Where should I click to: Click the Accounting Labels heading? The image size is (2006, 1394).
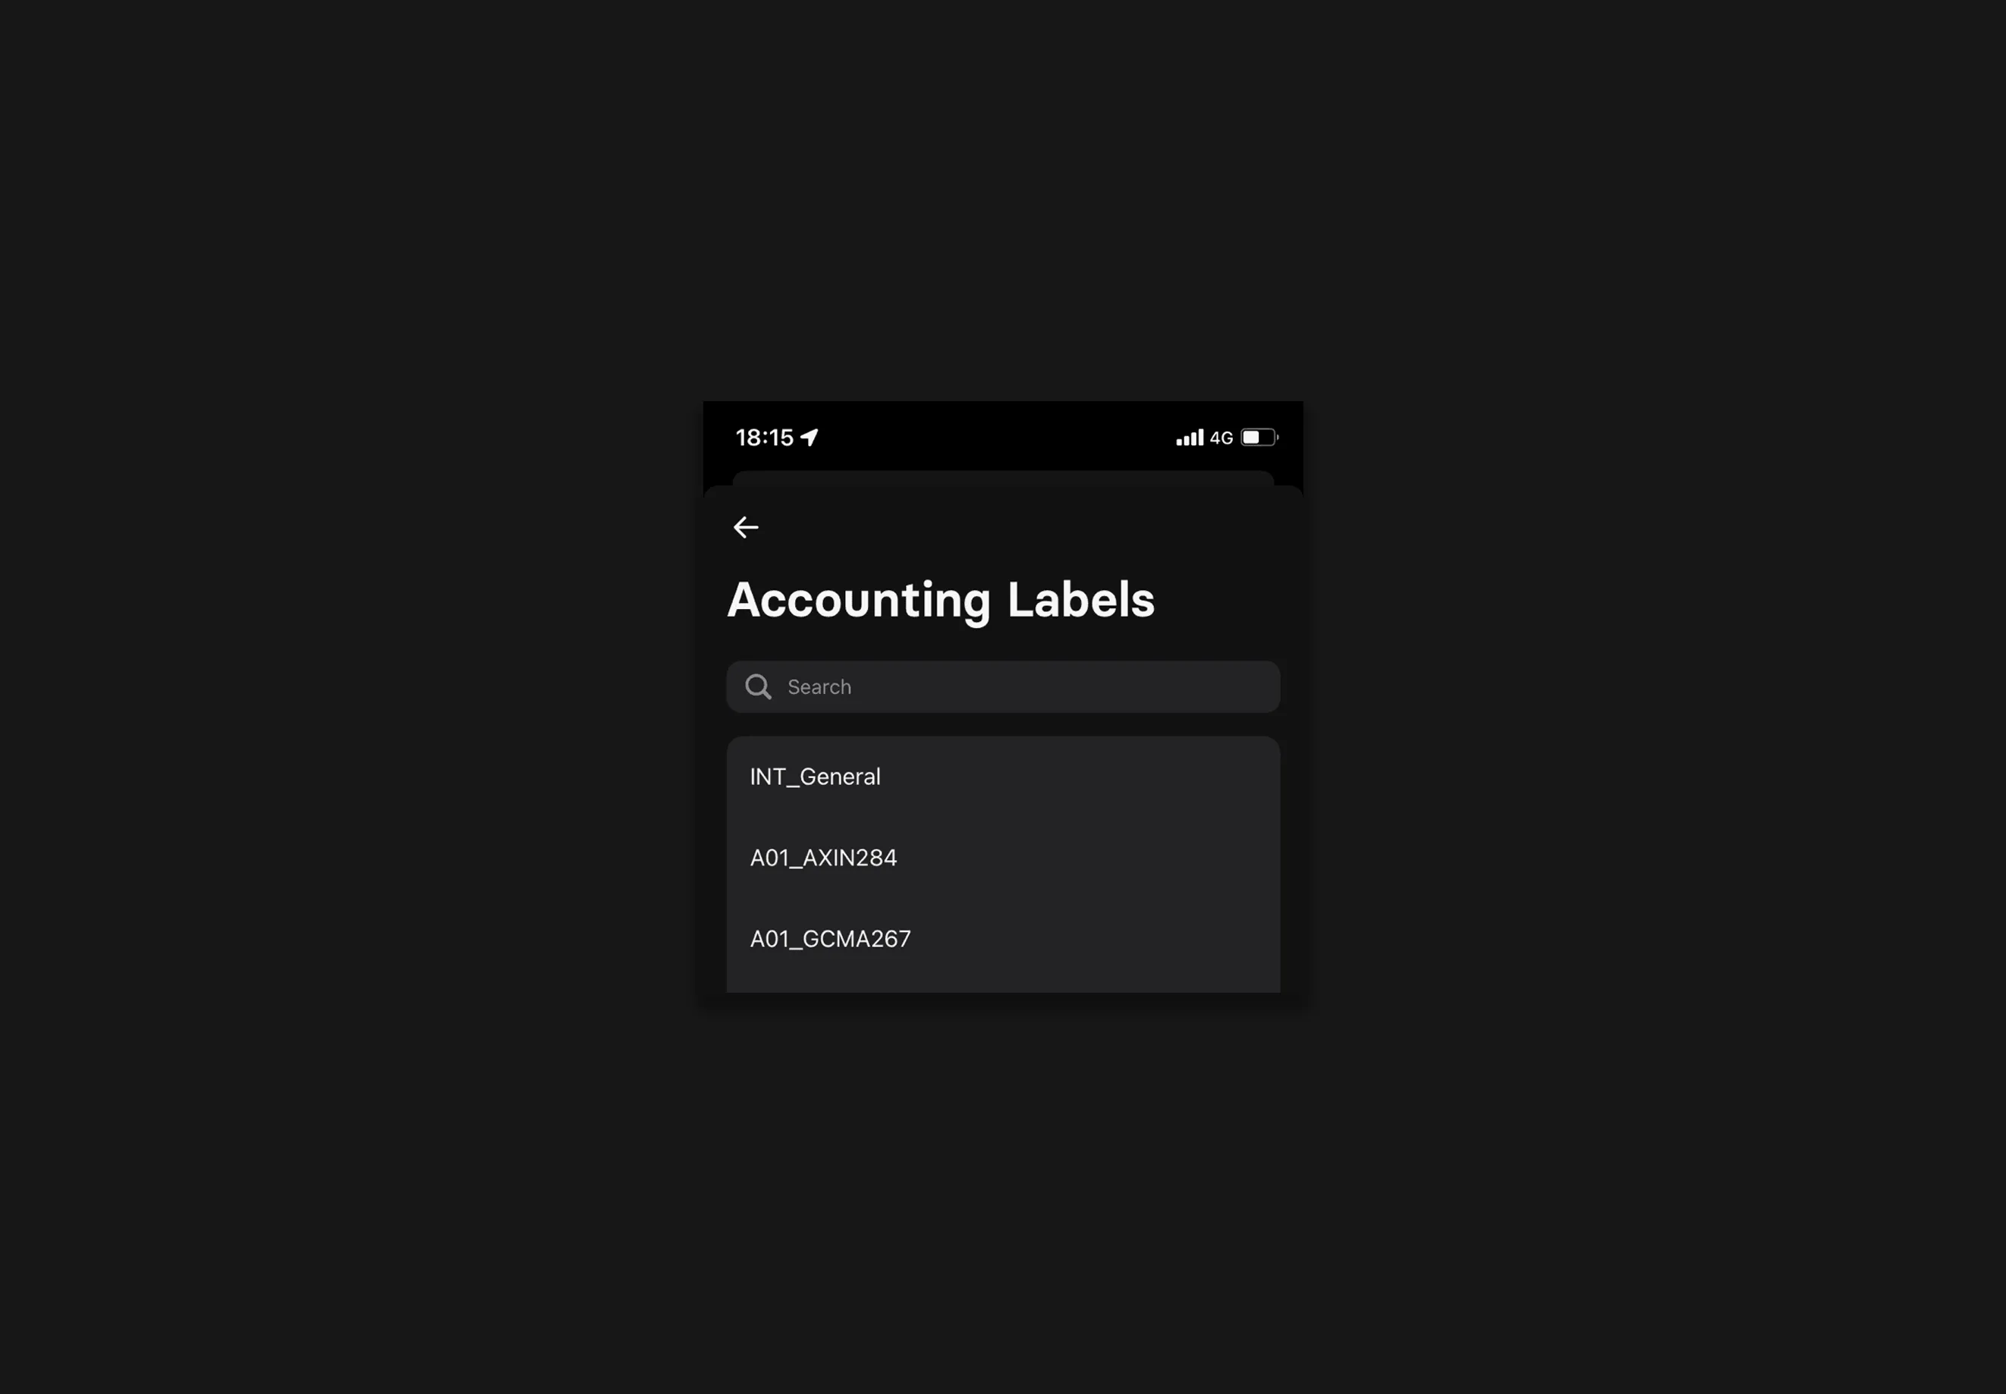click(941, 600)
